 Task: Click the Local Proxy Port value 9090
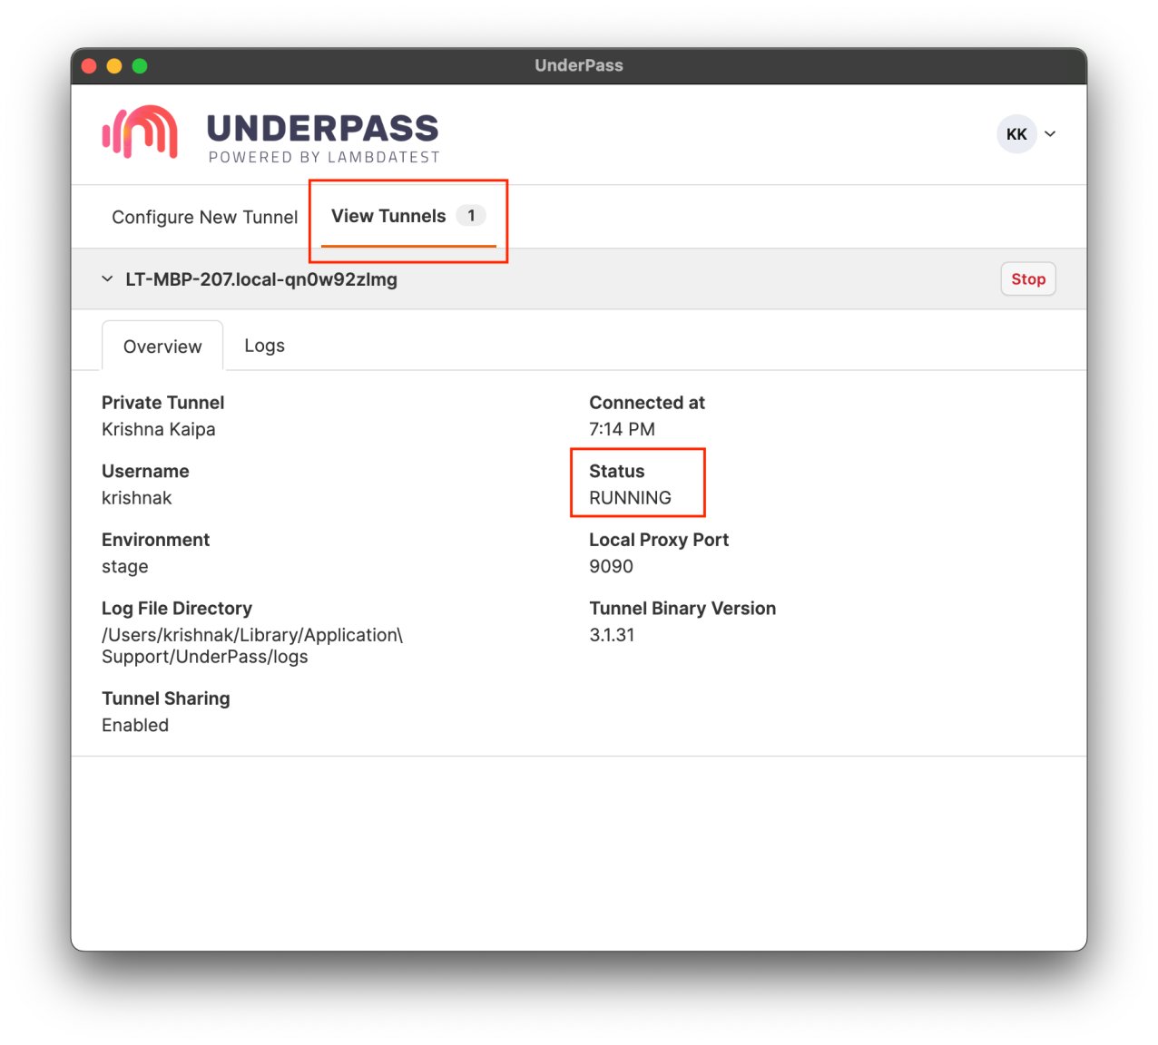click(611, 567)
